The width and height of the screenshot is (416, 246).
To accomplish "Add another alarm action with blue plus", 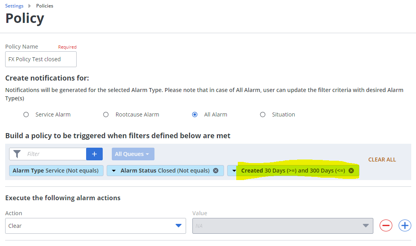I will click(405, 225).
